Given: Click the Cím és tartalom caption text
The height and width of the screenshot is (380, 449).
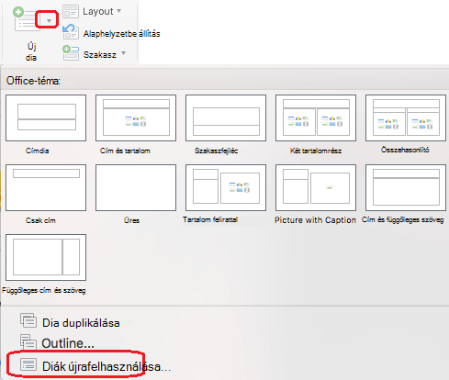Looking at the screenshot, I should (x=125, y=151).
